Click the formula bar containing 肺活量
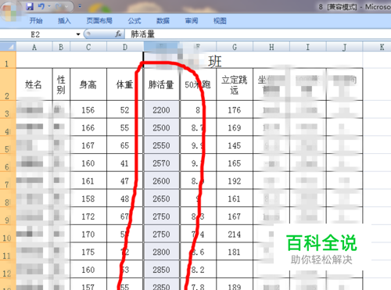Image resolution: width=391 pixels, height=290 pixels. click(257, 34)
